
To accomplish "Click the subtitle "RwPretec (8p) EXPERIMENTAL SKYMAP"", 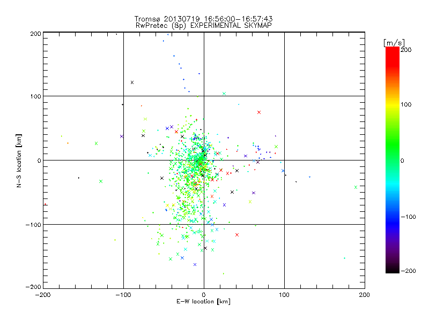I will point(204,25).
